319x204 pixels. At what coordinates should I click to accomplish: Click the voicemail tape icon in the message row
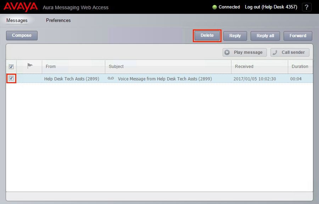click(x=111, y=79)
